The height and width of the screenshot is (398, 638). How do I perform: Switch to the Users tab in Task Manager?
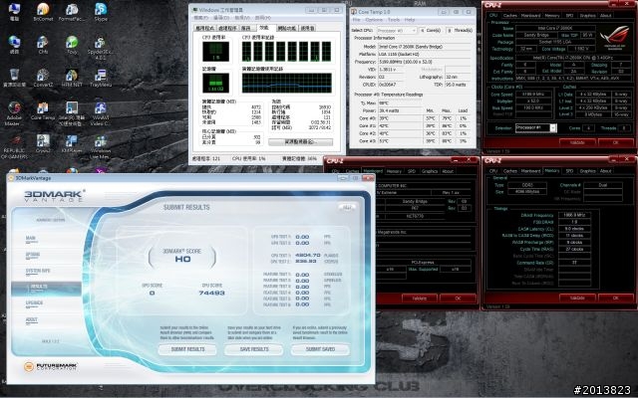coord(307,28)
